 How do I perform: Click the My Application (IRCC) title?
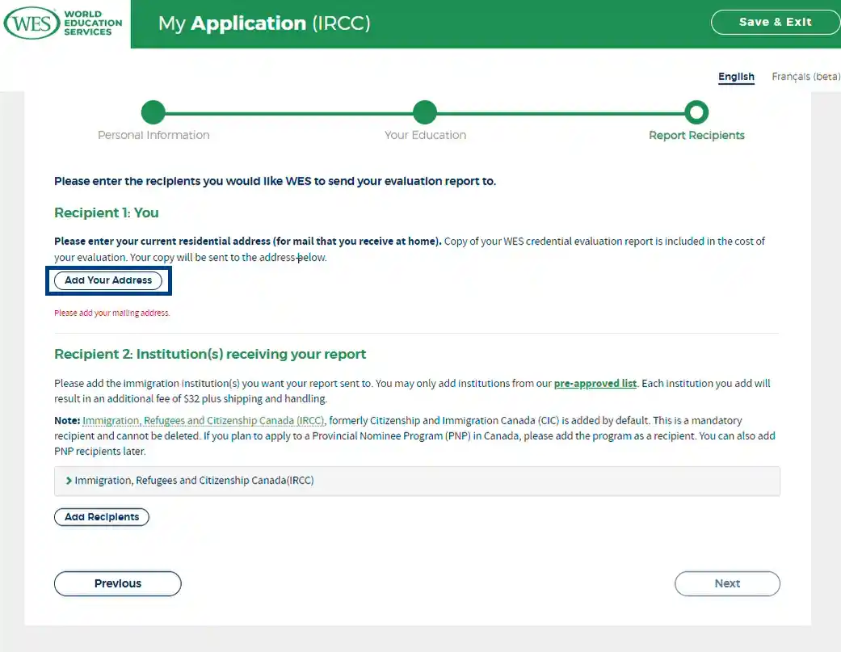(x=264, y=23)
